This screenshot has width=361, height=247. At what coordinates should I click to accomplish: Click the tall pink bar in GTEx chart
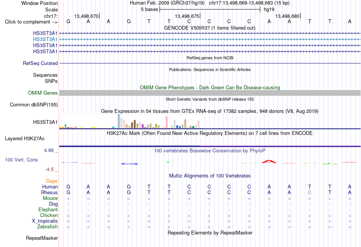(x=166, y=122)
